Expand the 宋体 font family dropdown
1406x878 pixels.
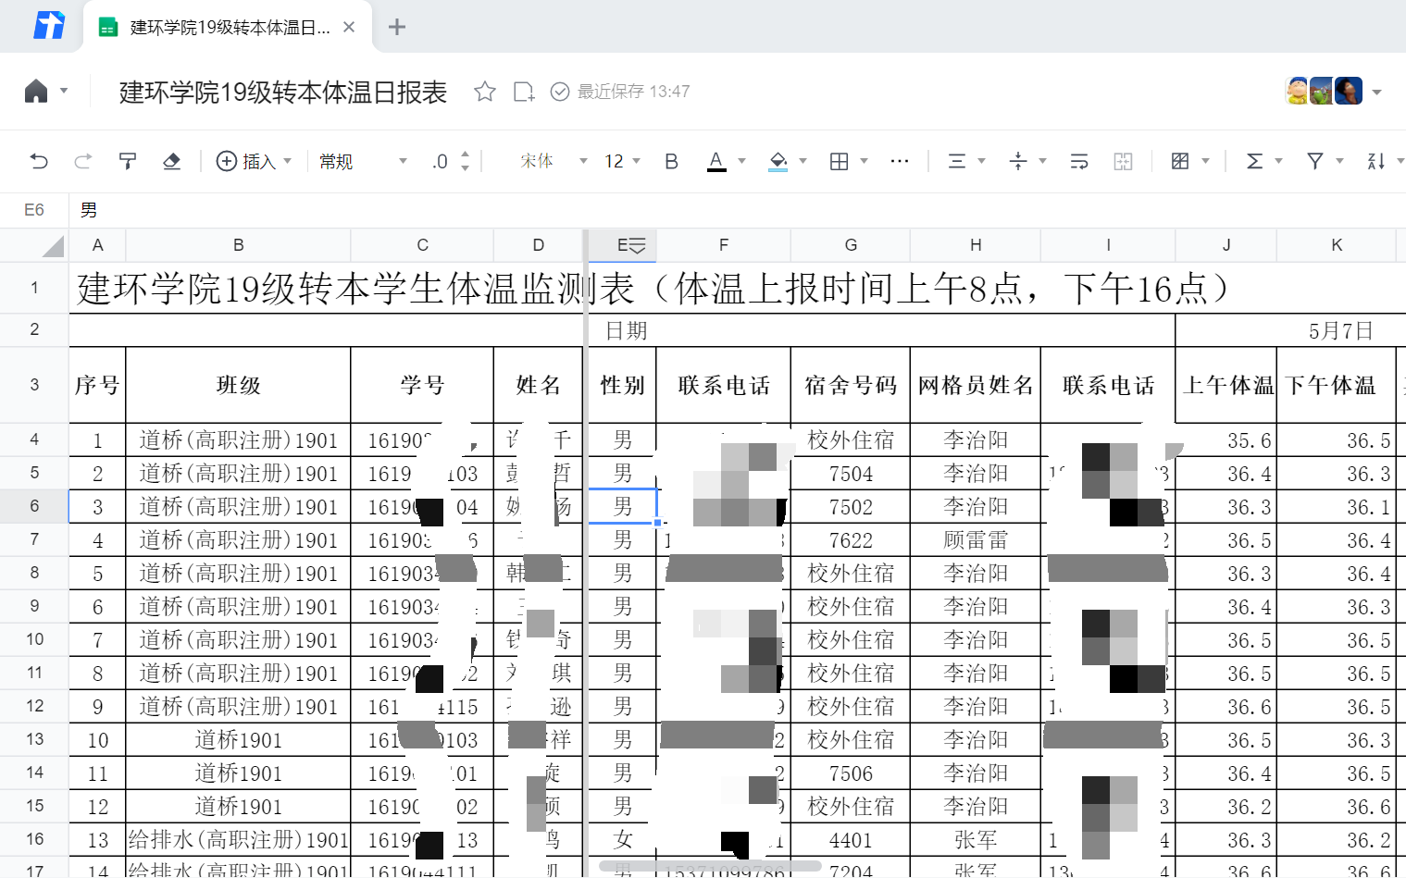click(553, 161)
